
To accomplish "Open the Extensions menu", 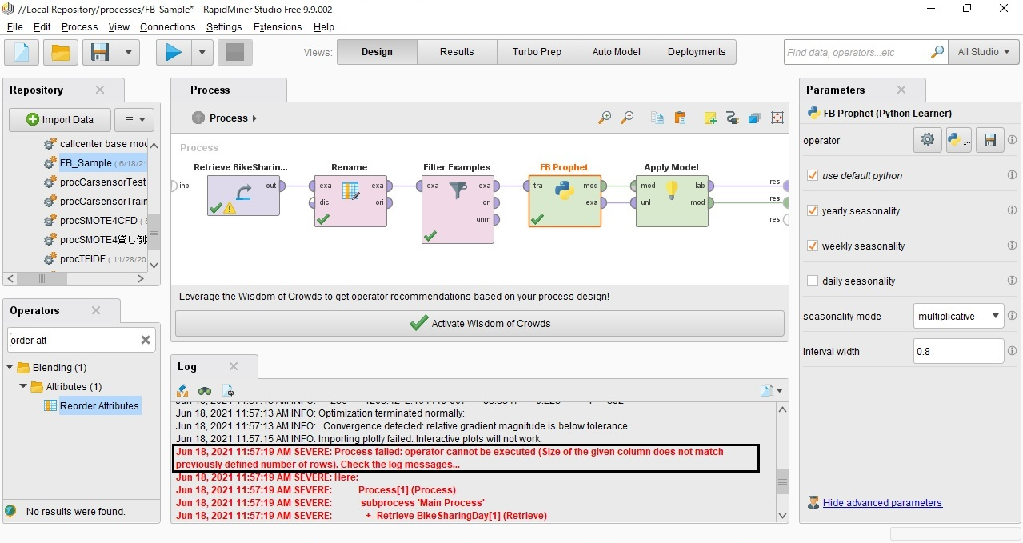I will (278, 26).
